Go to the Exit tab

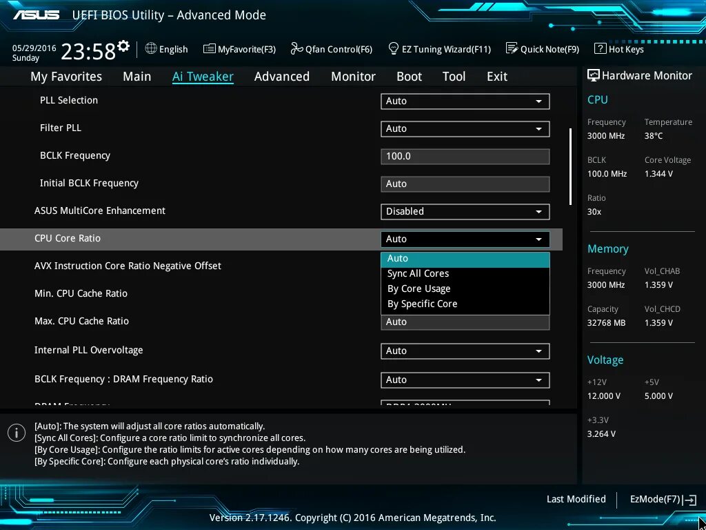coord(497,77)
